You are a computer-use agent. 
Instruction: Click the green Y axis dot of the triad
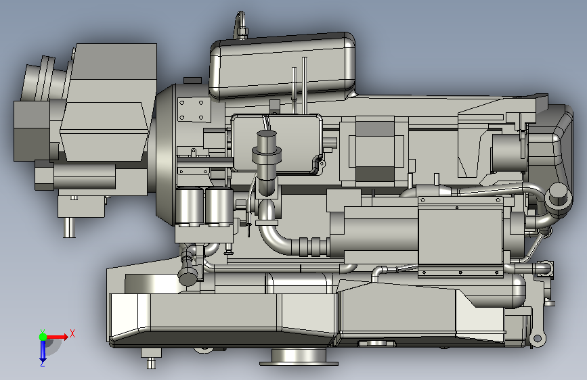click(x=43, y=337)
